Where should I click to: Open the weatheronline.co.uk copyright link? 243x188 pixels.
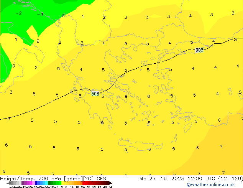point(210,185)
